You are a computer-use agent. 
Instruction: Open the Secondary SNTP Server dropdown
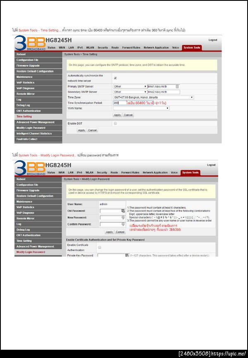click(x=130, y=92)
